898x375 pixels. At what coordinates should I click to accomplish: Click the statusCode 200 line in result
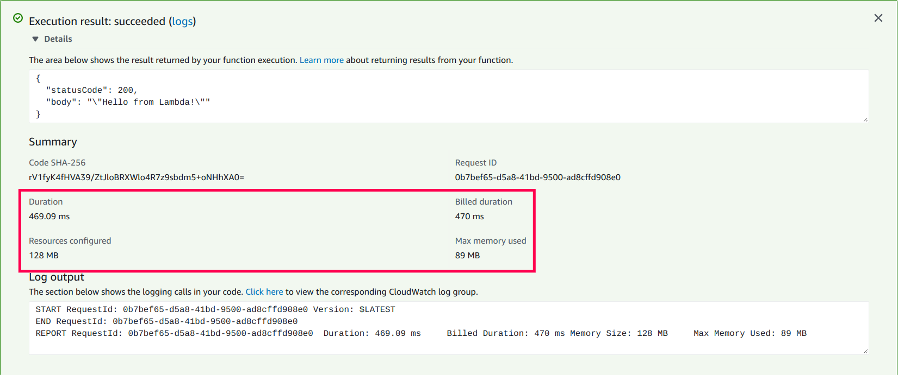pos(91,90)
